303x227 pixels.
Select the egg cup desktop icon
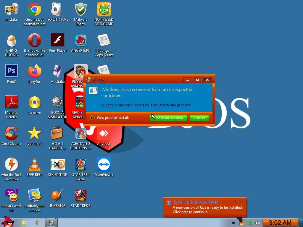[12, 40]
